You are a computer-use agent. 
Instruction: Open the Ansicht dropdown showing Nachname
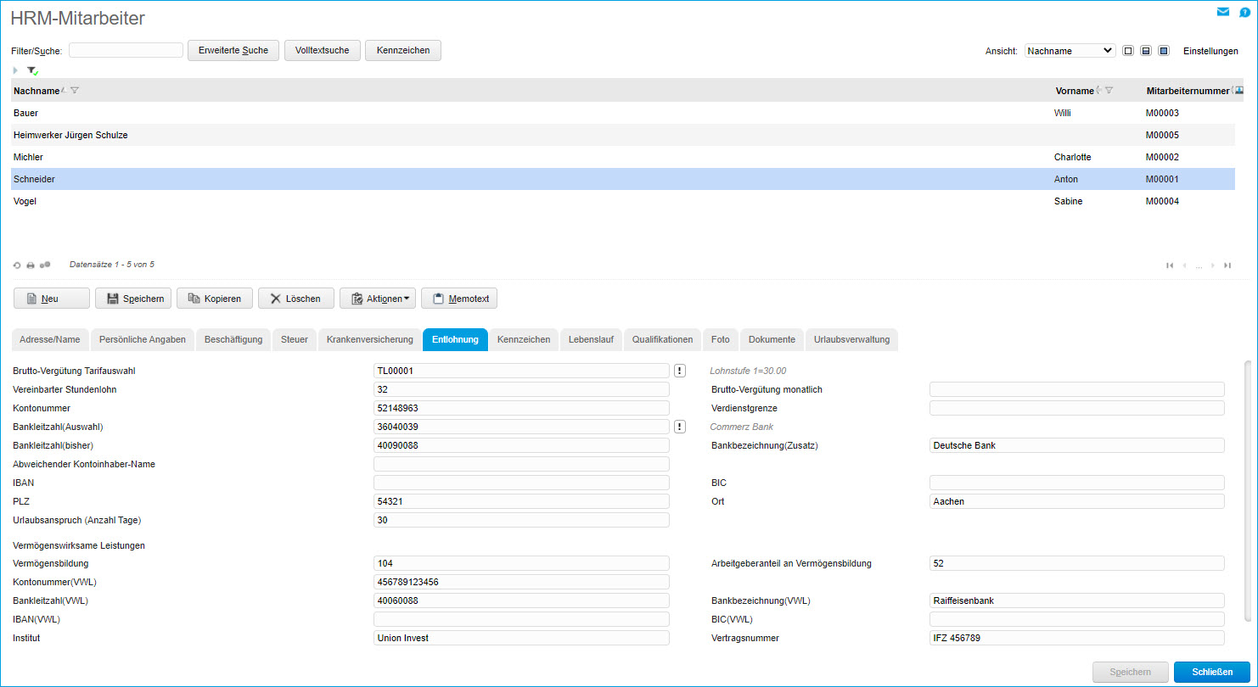point(1070,51)
